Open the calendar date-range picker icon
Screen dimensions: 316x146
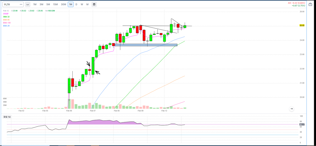pos(94,4)
